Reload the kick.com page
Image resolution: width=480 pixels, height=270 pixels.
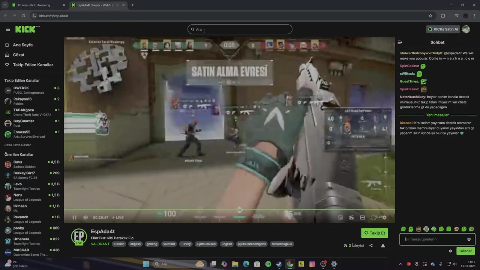pos(24,16)
